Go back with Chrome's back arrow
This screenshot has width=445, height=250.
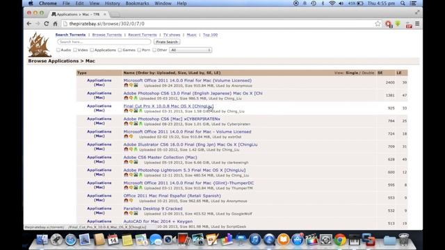tap(29, 24)
